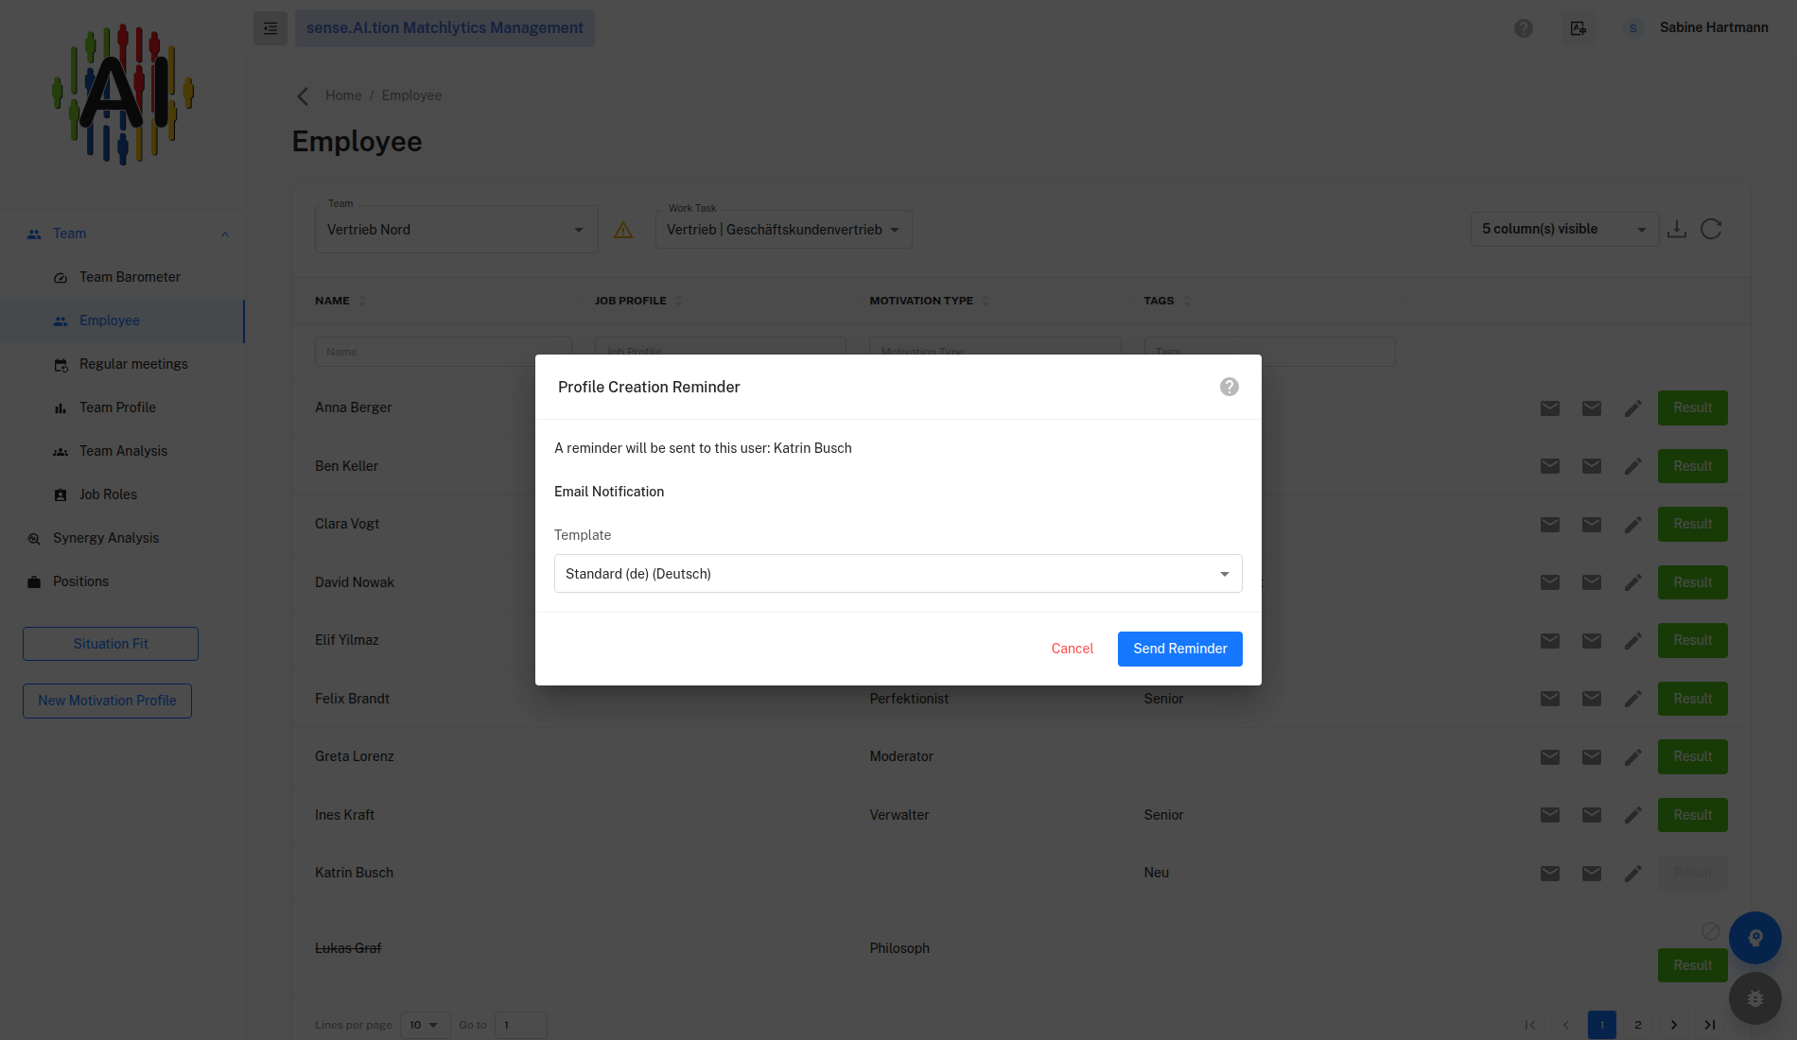Open the help icon in the top bar
The height and width of the screenshot is (1040, 1797).
point(1524,28)
